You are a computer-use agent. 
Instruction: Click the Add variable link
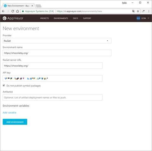9,112
